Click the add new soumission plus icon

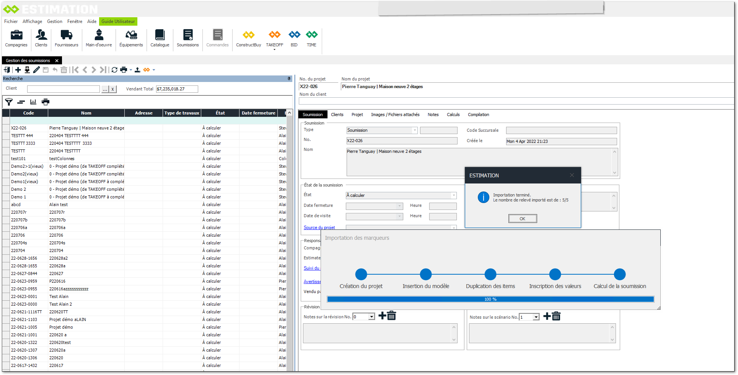pyautogui.click(x=18, y=70)
